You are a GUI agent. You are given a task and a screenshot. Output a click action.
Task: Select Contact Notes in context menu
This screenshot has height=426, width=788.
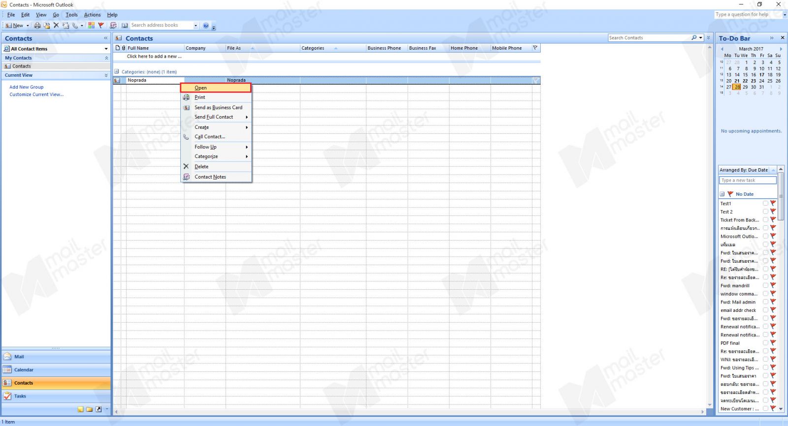(216, 177)
